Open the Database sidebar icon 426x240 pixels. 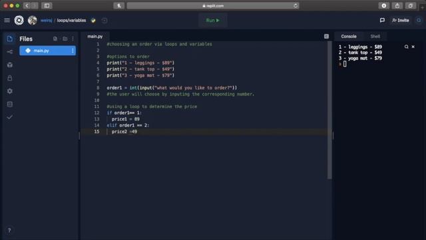[9, 104]
